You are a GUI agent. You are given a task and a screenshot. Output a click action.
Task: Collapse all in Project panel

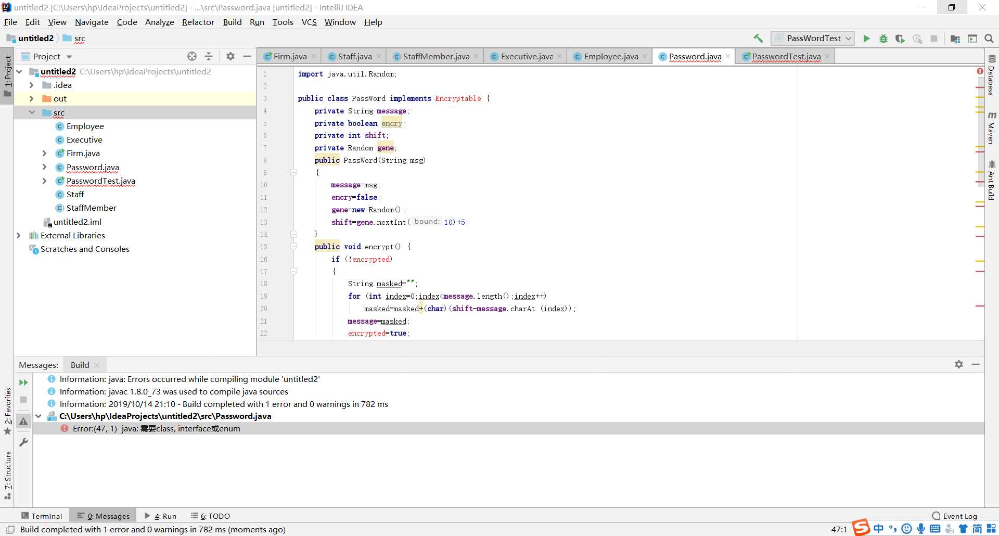[209, 56]
